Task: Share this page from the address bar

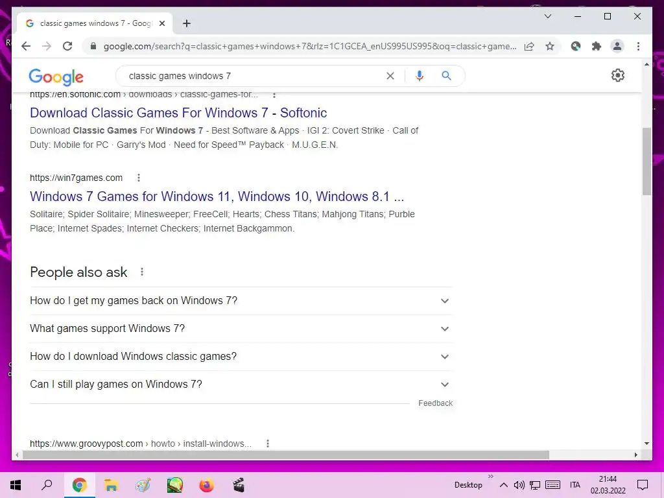Action: (x=529, y=46)
